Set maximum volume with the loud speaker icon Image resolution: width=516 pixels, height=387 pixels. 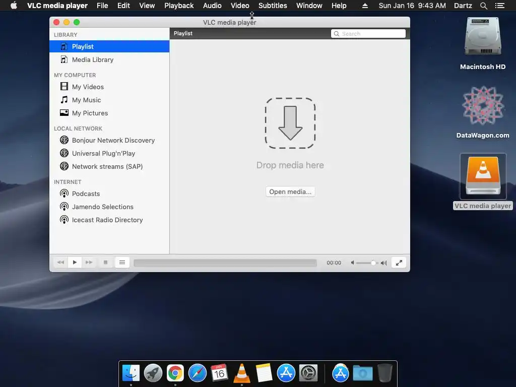(383, 263)
